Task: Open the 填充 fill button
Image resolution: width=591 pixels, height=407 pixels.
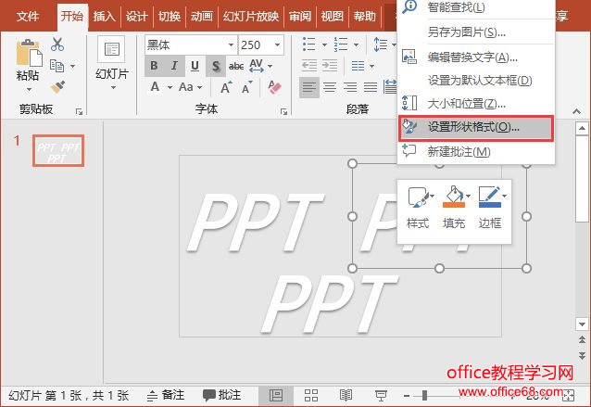Action: [x=455, y=208]
